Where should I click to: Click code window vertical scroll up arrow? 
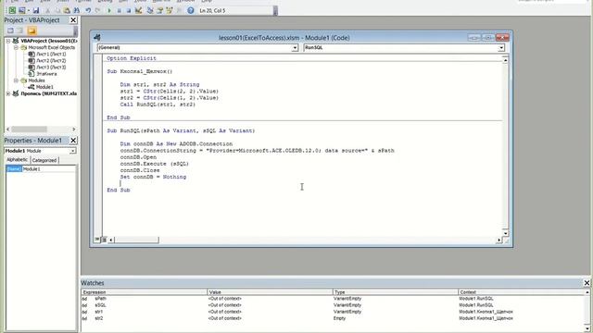[x=505, y=60]
